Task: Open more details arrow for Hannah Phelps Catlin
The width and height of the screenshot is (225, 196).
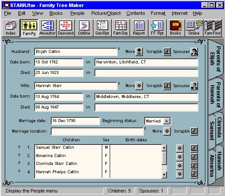Action: (180, 174)
